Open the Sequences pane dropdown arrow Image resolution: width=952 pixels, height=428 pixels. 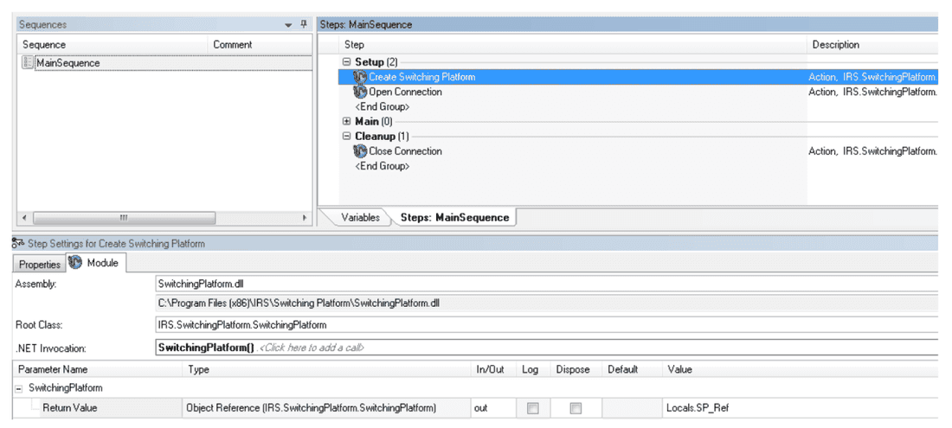point(288,25)
